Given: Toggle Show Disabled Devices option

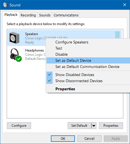Looking at the screenshot, I should [x=88, y=75].
